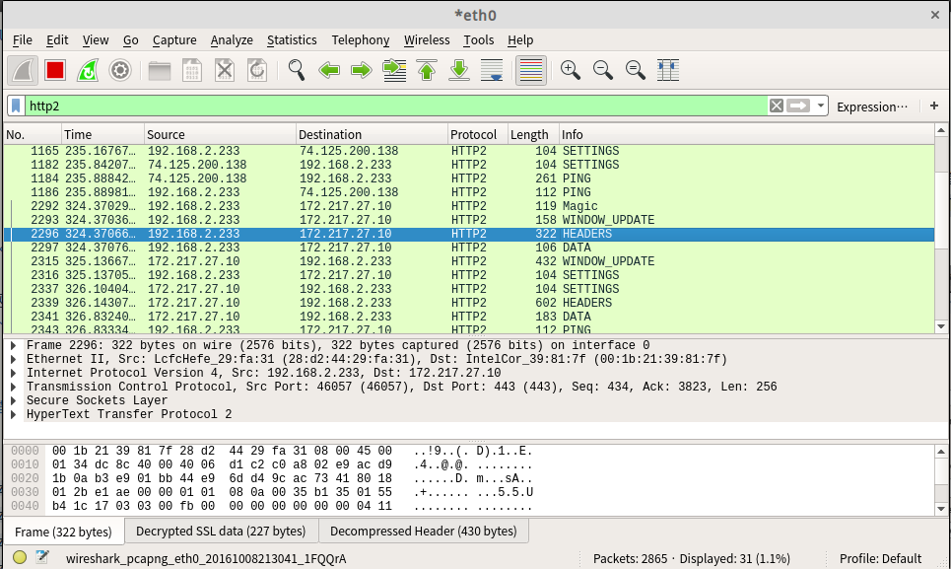Jump to the last packet
This screenshot has width=951, height=569.
pos(458,70)
